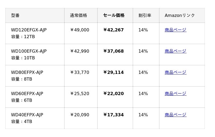Follow the 商品ページ link for WD80EFPX-AJP

tap(175, 72)
